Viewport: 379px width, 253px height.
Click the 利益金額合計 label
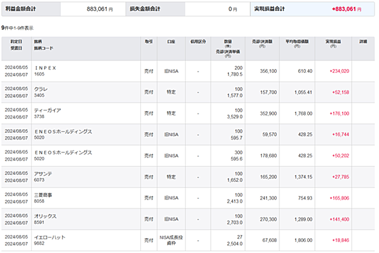click(x=21, y=9)
